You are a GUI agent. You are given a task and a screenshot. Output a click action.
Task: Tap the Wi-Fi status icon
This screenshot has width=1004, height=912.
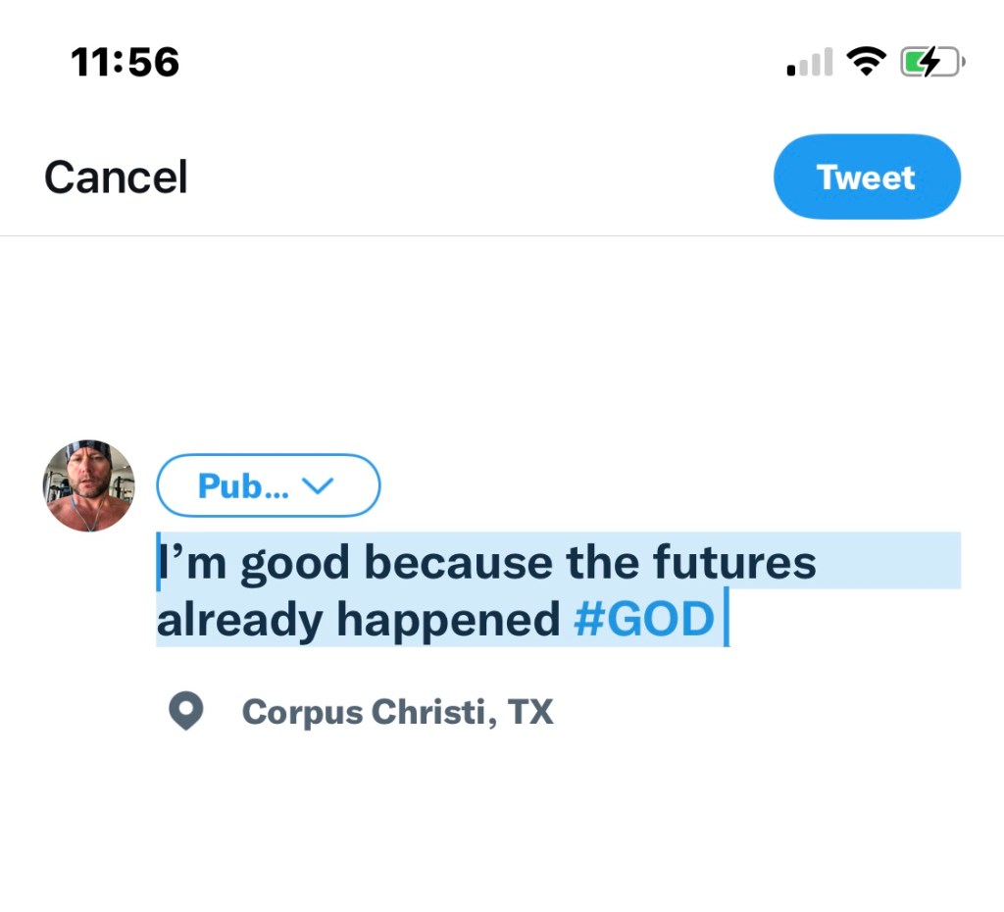(x=866, y=63)
